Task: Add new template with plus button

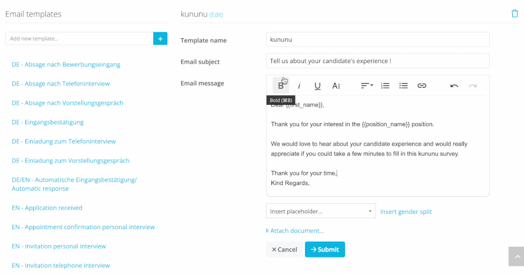Action: (x=160, y=38)
